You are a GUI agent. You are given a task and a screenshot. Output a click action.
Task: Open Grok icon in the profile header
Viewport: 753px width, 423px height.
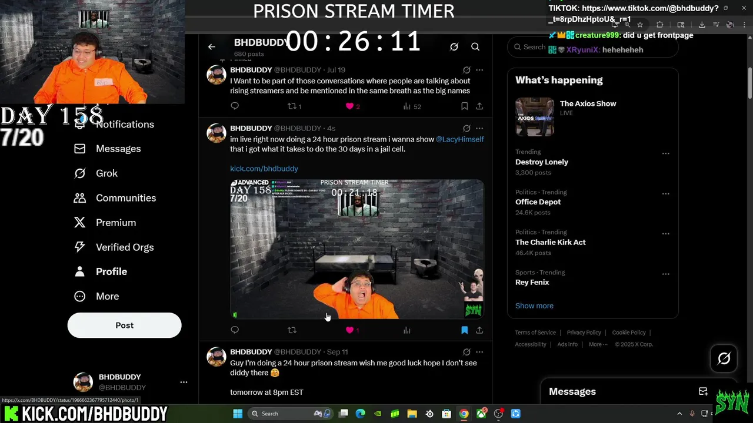click(454, 47)
